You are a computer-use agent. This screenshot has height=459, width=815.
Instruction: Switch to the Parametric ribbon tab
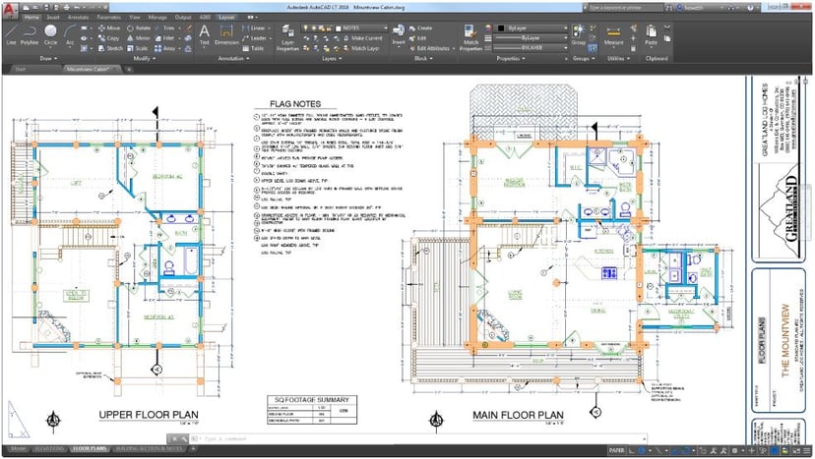pyautogui.click(x=108, y=17)
